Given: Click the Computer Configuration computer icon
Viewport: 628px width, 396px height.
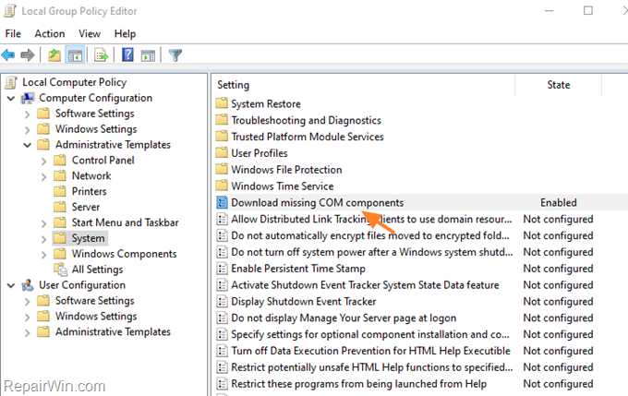Looking at the screenshot, I should click(28, 98).
